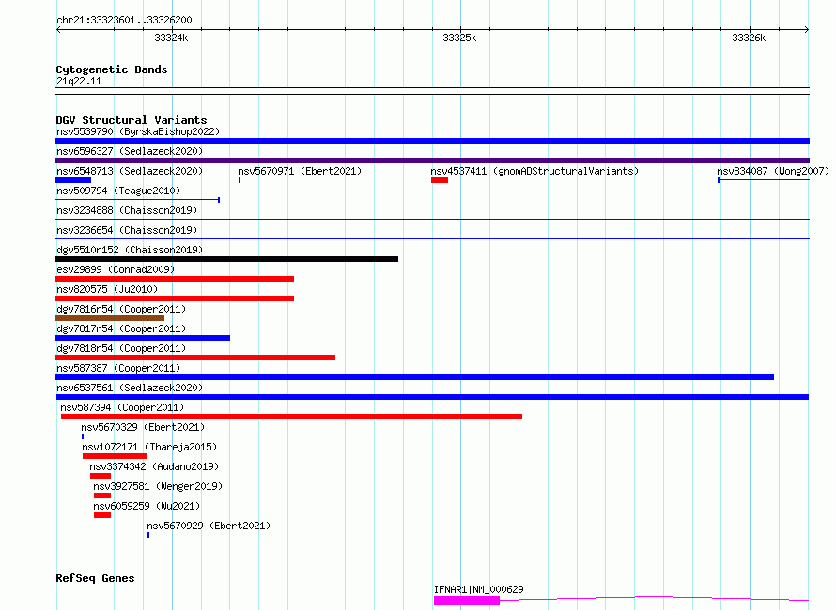Open nsv3234888 (Chaisson2019) variant label
836x610 pixels.
[127, 210]
